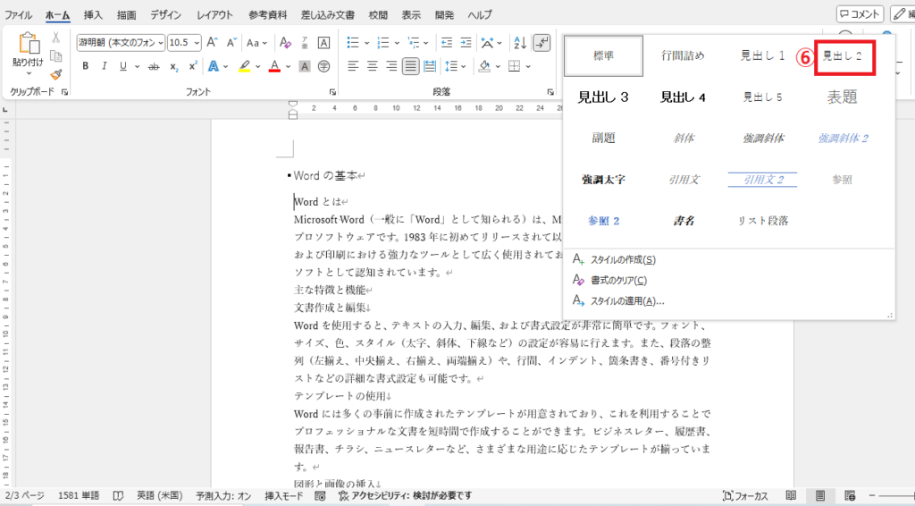Click the line spacing icon
Viewport: 915px width, 506px height.
[450, 66]
